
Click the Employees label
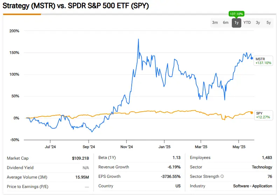click(x=200, y=158)
